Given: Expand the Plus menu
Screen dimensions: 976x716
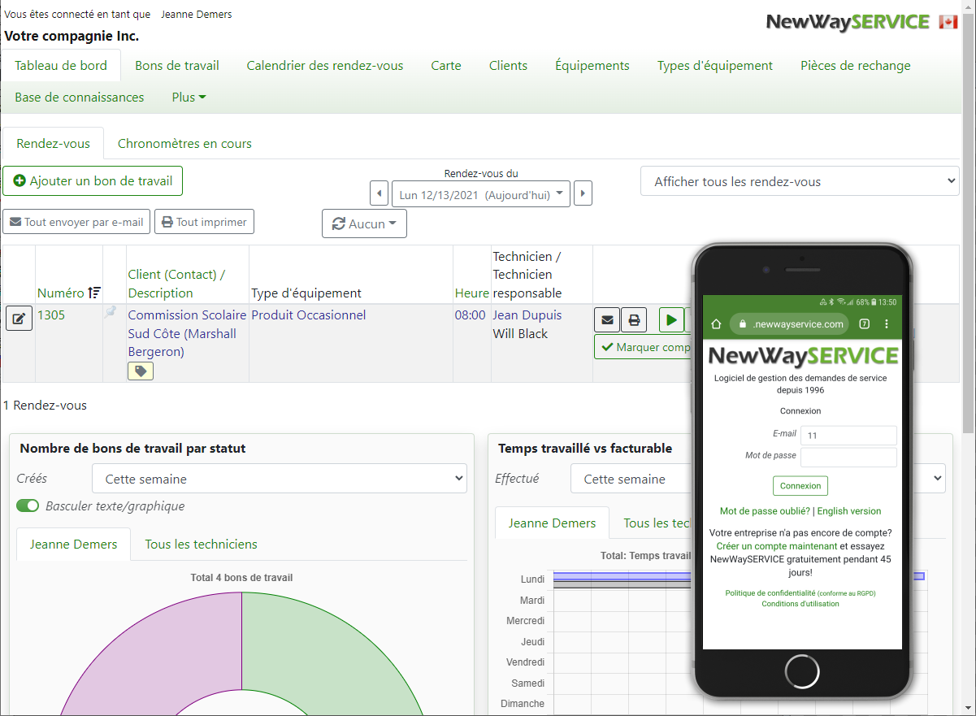Looking at the screenshot, I should click(x=189, y=98).
